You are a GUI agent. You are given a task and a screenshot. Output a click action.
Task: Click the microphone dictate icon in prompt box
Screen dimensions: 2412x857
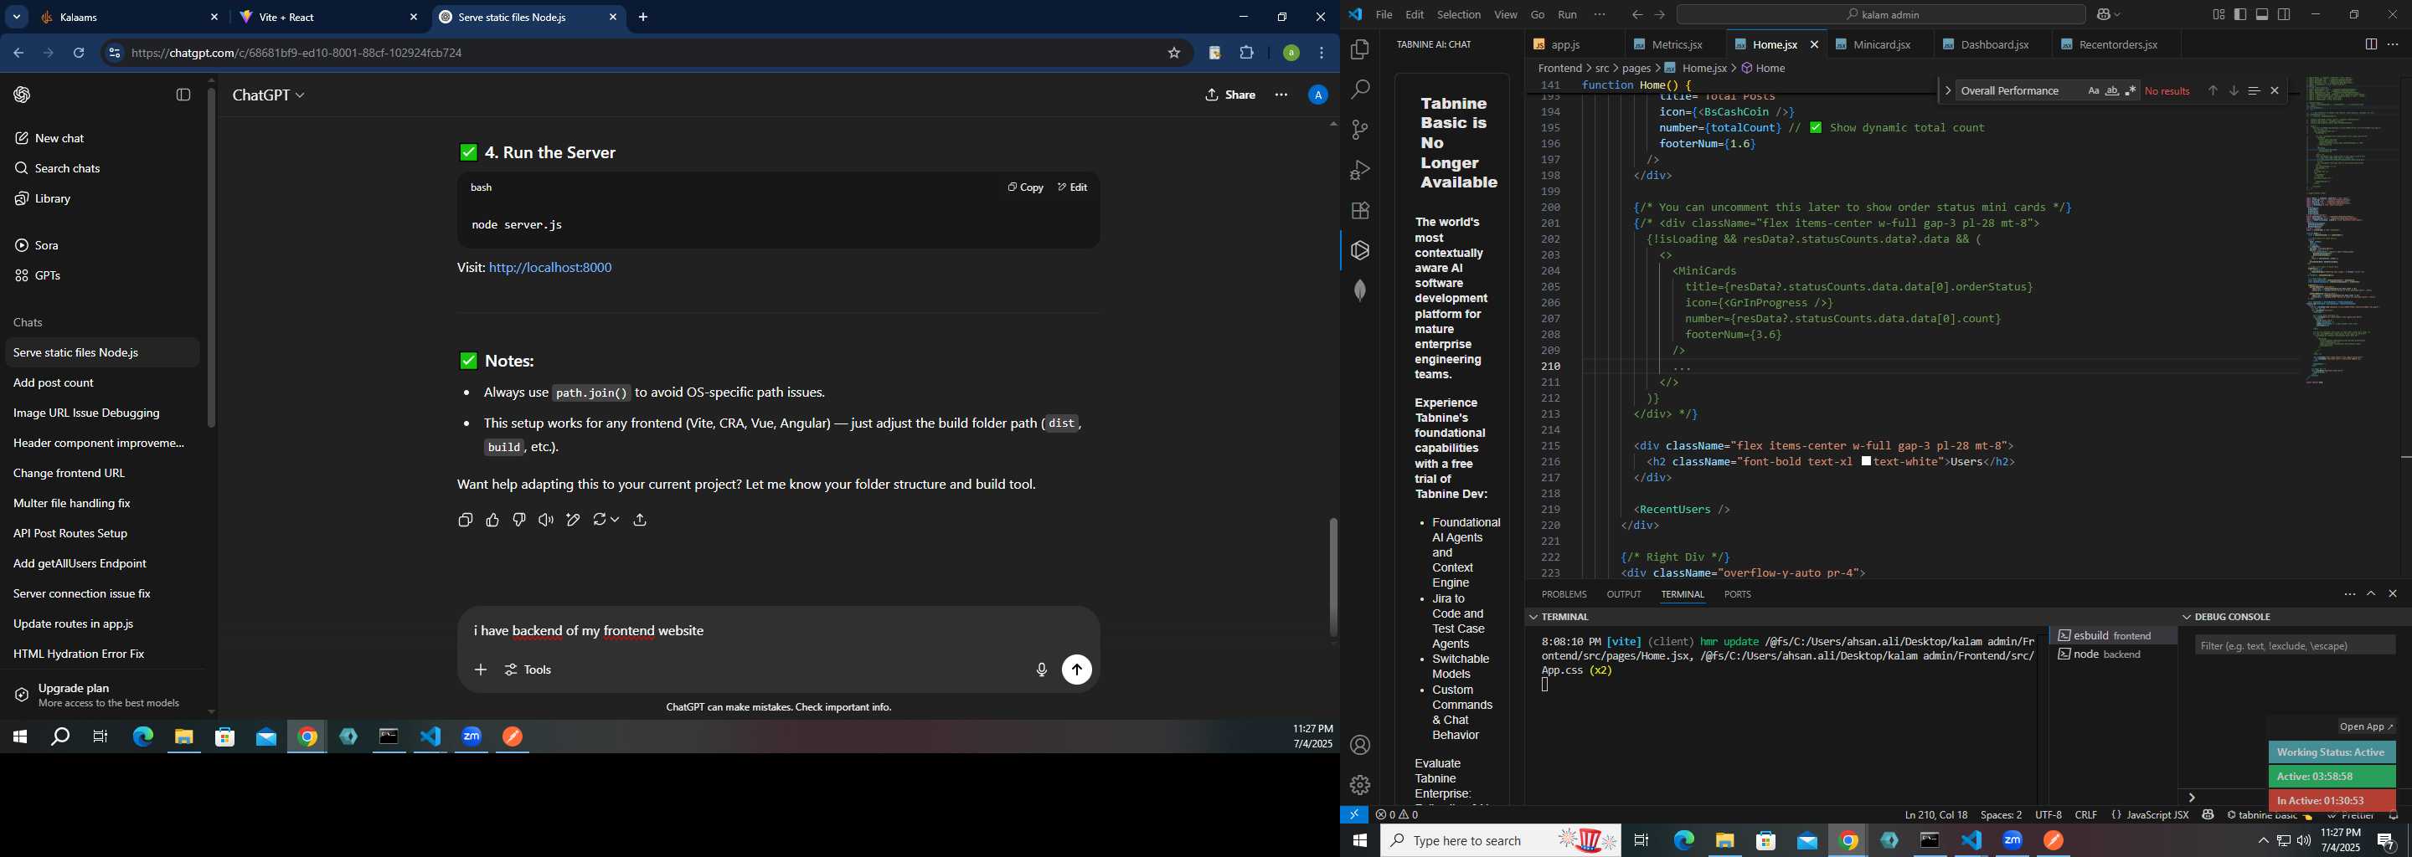pyautogui.click(x=1041, y=670)
